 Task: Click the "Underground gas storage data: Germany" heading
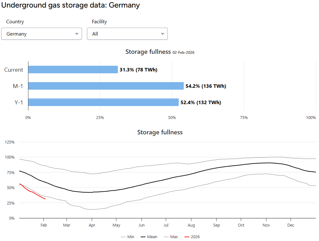click(x=71, y=5)
